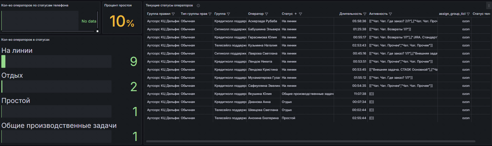Click the Группа column filter icon
The image size is (492, 146).
point(228,14)
